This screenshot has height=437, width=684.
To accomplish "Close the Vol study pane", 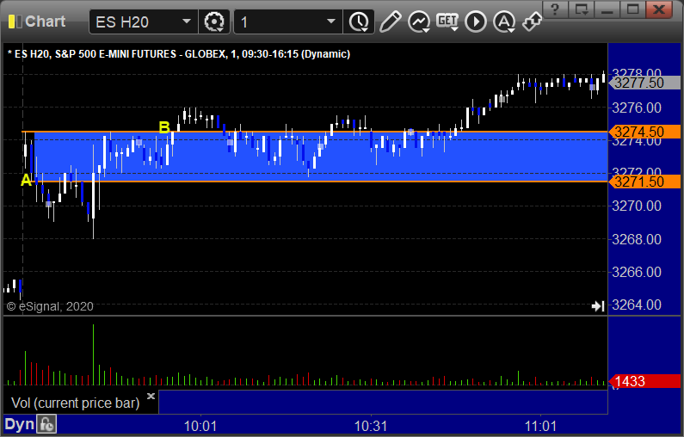I will (x=151, y=396).
